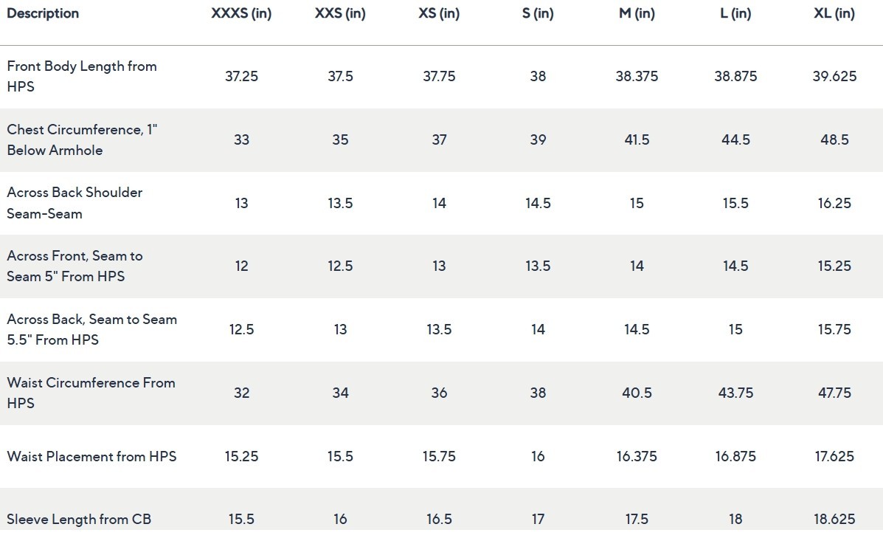883x541 pixels.
Task: Select the M (in) column header
Action: [x=637, y=13]
